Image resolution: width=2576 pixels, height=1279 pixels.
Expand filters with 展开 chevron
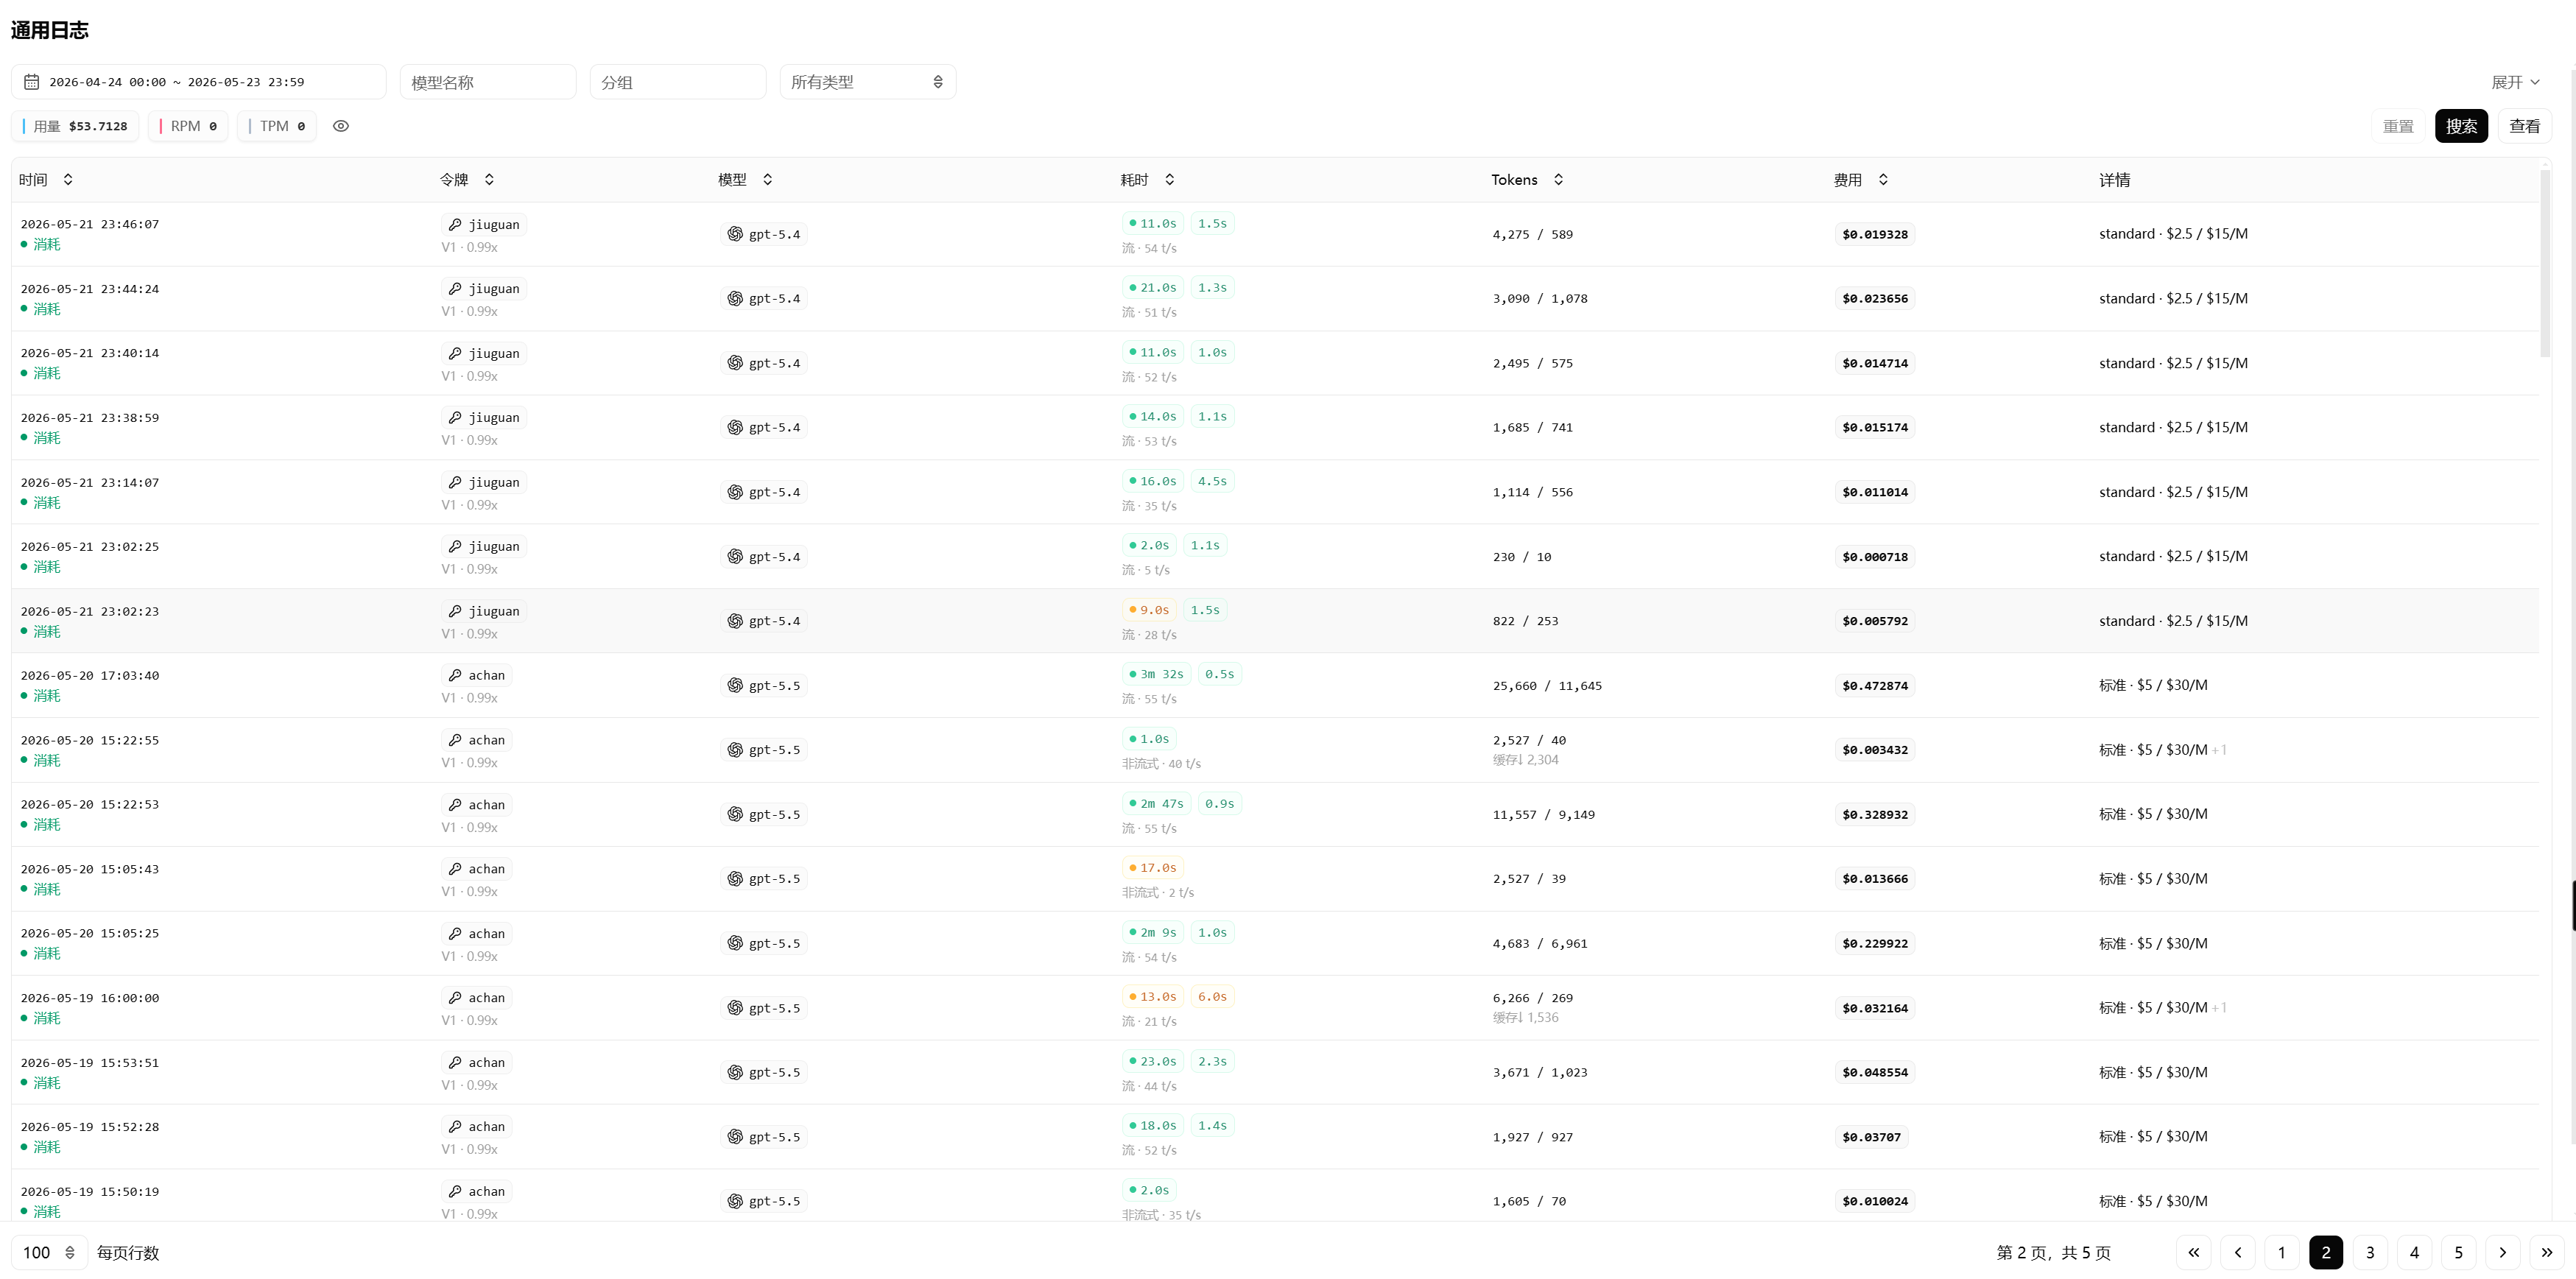tap(2515, 82)
